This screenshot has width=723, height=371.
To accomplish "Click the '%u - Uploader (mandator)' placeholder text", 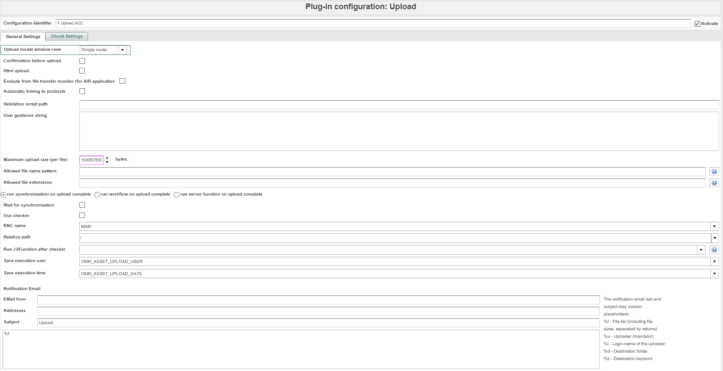I will (628, 336).
